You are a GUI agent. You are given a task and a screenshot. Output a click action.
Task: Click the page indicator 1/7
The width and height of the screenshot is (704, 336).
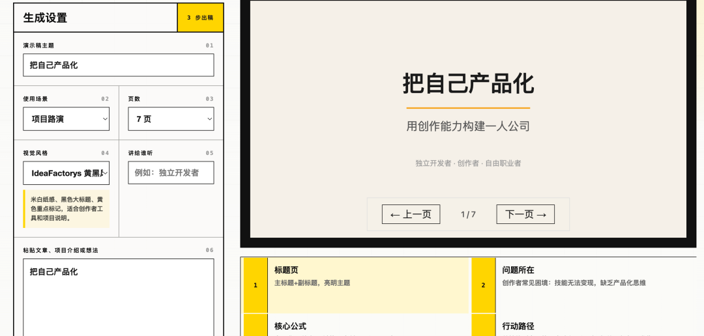468,214
